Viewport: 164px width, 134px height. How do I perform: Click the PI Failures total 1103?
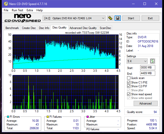tap(76, 128)
